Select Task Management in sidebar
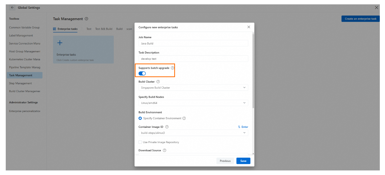This screenshot has height=175, width=385. click(24, 75)
